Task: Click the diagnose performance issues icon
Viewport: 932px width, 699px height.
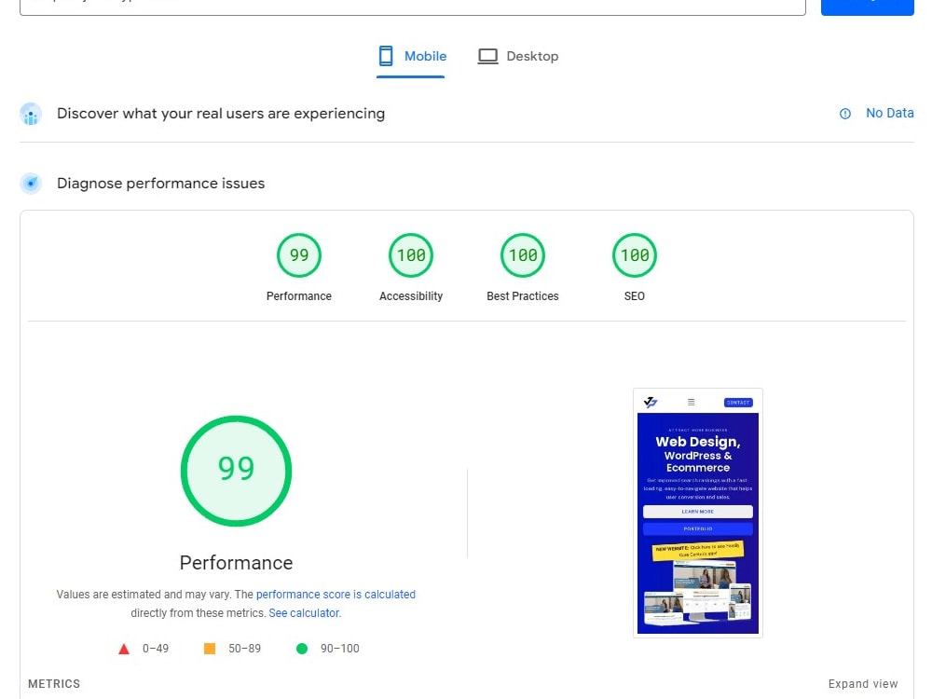Action: coord(31,183)
